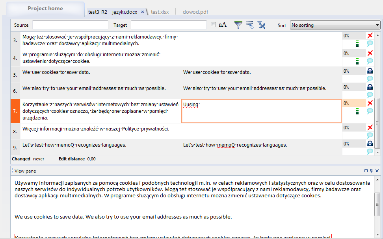Close the test3-R2 - języki.docx tab
Image resolution: width=383 pixels, height=239 pixels.
[142, 12]
